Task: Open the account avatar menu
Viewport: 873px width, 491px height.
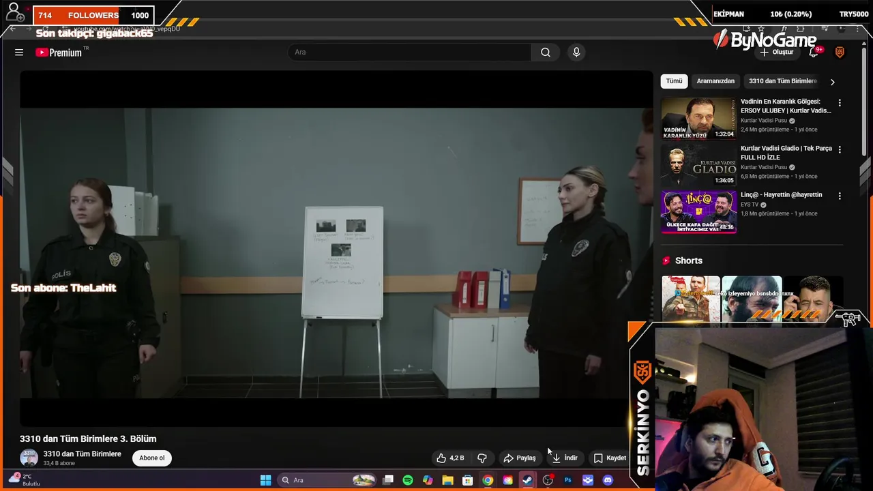Action: pyautogui.click(x=840, y=53)
